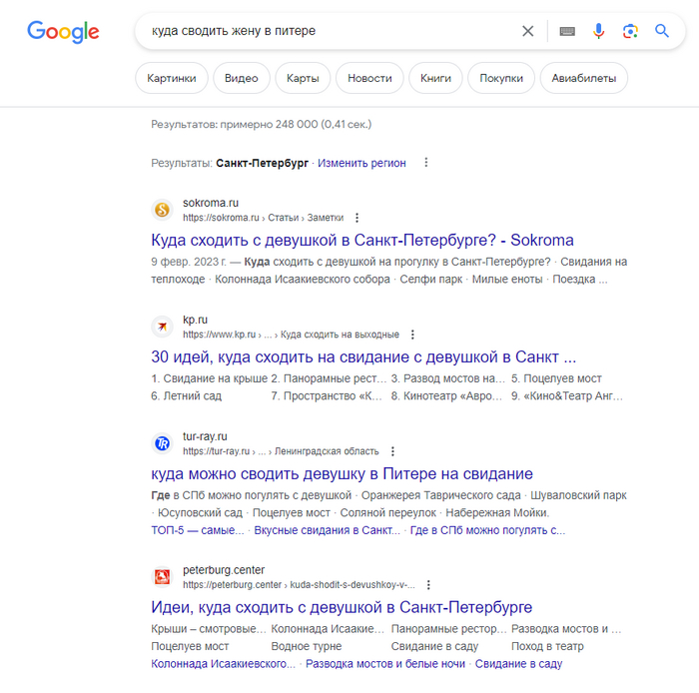Open more options for kp.ru result

point(412,335)
